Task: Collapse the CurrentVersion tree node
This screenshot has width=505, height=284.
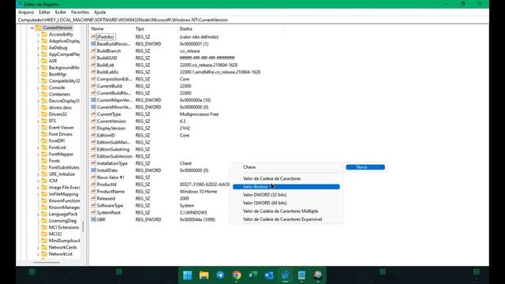Action: click(32, 28)
